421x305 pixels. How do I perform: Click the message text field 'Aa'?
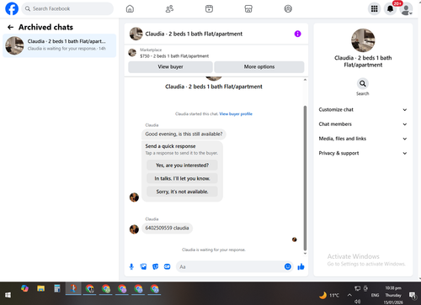pos(230,266)
